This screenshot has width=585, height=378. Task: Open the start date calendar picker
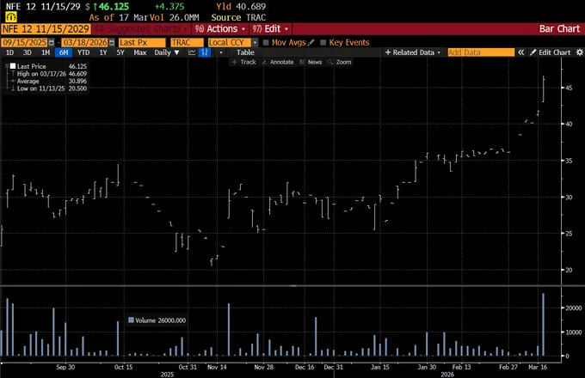52,42
